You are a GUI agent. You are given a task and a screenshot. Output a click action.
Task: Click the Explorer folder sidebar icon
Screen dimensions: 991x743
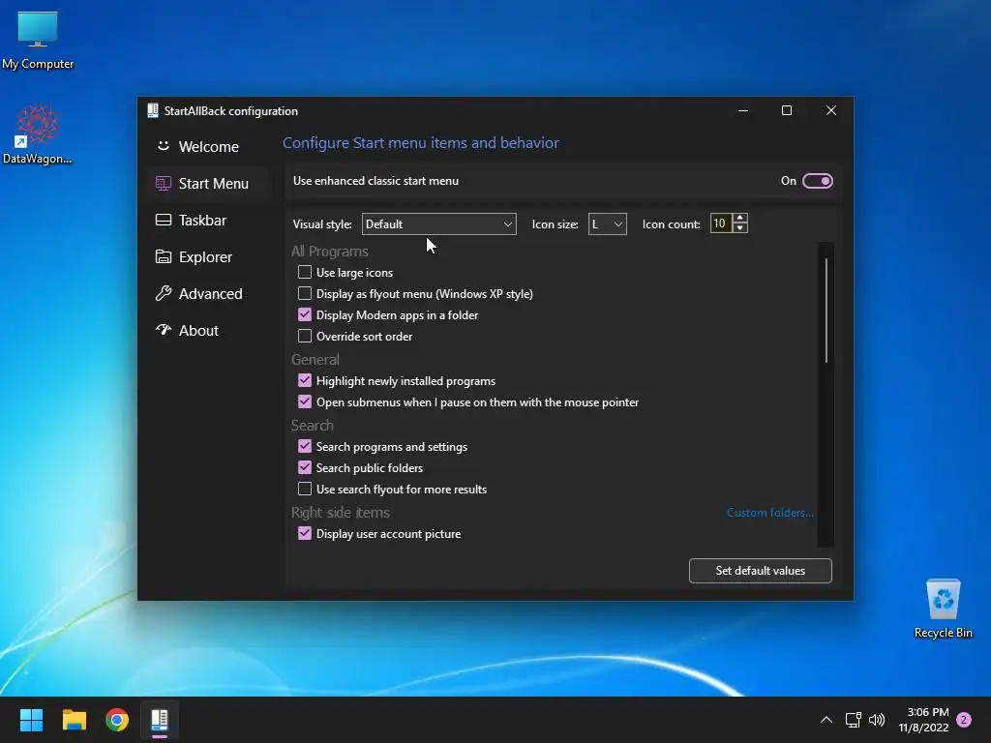pyautogui.click(x=163, y=256)
